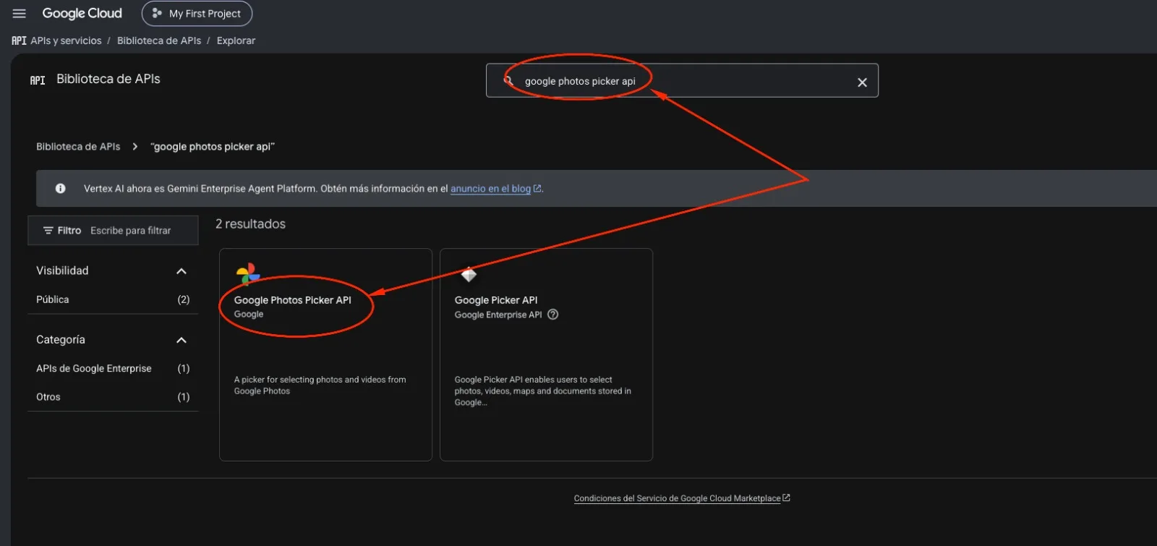Click the API icon in the breadcrumb bar

[19, 40]
